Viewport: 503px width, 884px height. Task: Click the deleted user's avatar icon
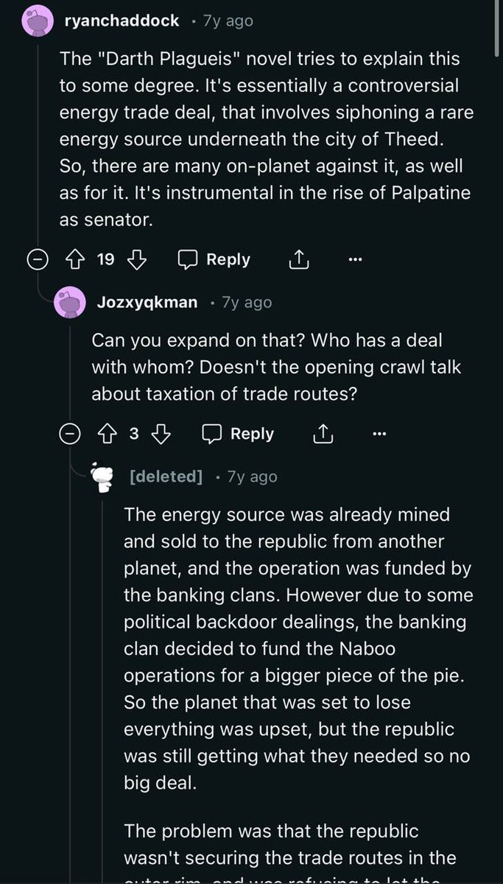point(102,477)
